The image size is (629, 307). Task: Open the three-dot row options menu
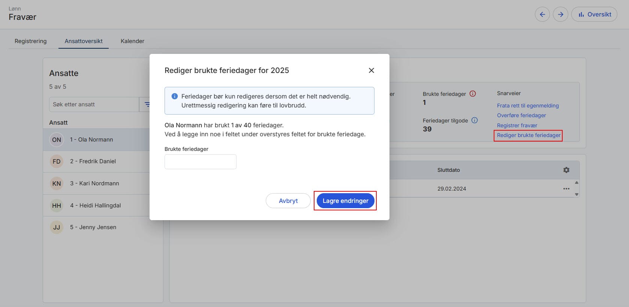click(566, 189)
